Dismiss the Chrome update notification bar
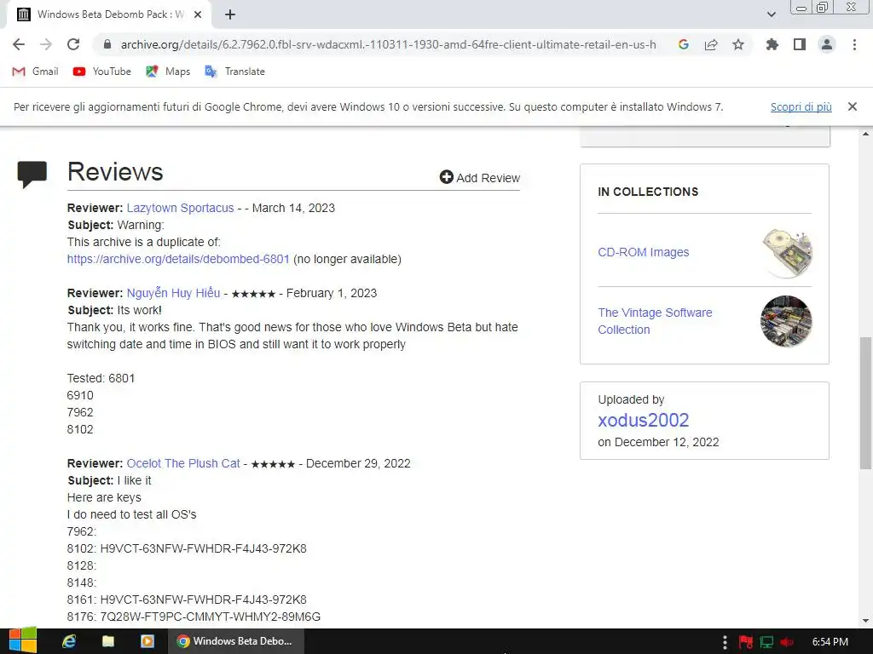873x654 pixels. pos(853,106)
